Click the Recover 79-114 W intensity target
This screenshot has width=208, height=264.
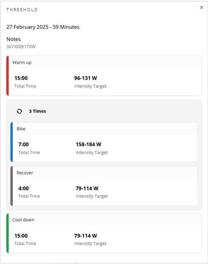(x=87, y=189)
